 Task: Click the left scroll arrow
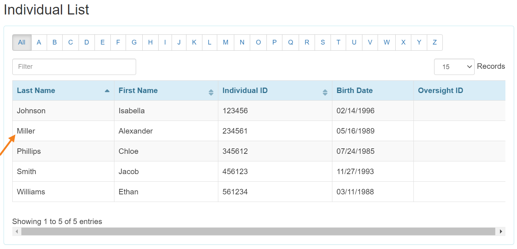(17, 231)
